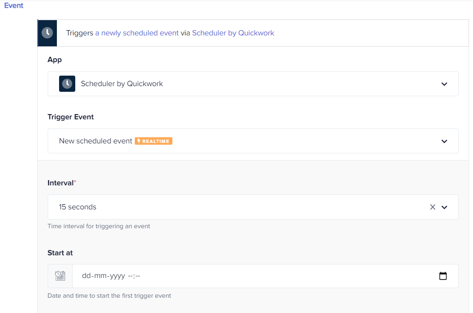Click the 'Date and time to start' hint text

point(109,296)
